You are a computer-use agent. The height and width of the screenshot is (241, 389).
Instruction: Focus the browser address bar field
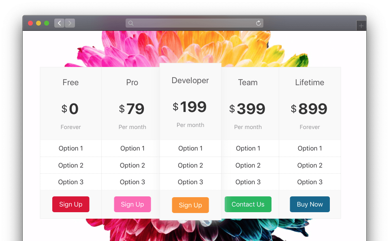pos(194,23)
